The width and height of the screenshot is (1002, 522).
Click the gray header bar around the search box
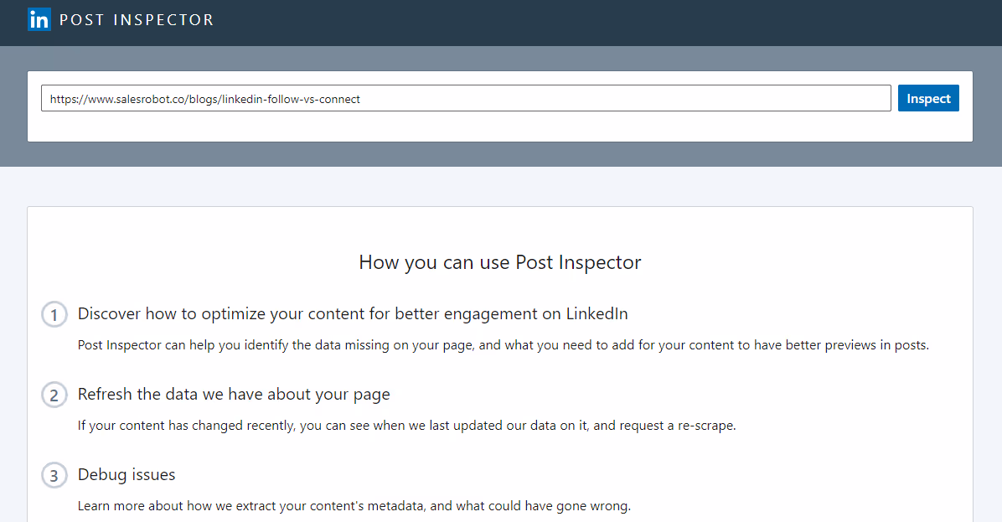coord(501,151)
